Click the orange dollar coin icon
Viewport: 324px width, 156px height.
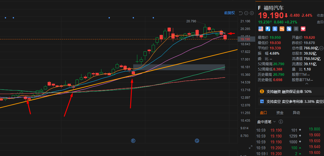coord(262,91)
